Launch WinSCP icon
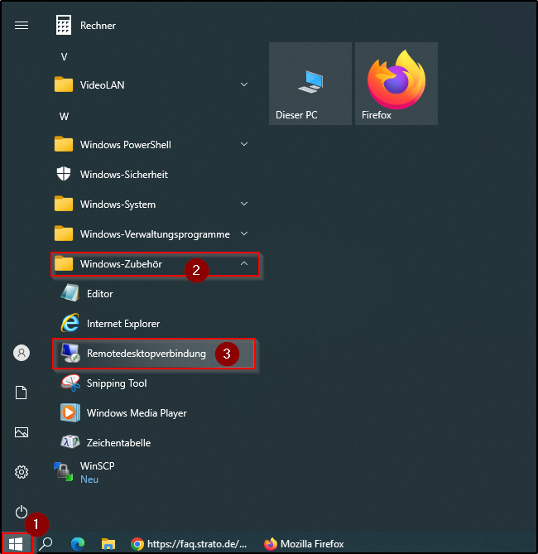Viewport: 538px width, 554px height. [64, 472]
